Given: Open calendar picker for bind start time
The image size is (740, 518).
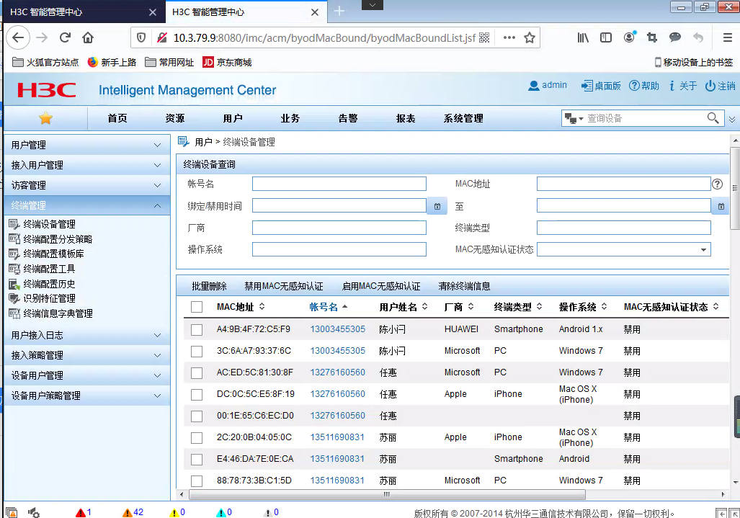Looking at the screenshot, I should click(437, 206).
